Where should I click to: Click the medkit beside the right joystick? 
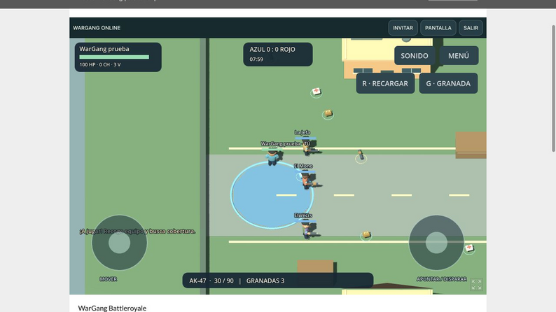point(469,248)
